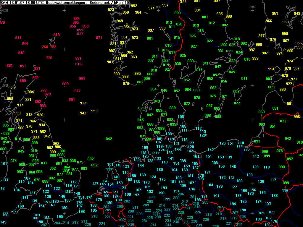
Task: Pick the red 871 pressure value
Action: [x=99, y=38]
